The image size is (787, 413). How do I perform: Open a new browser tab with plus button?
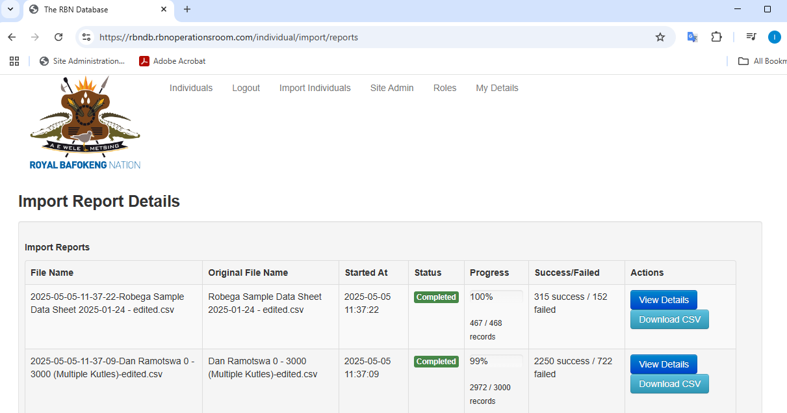pos(187,10)
